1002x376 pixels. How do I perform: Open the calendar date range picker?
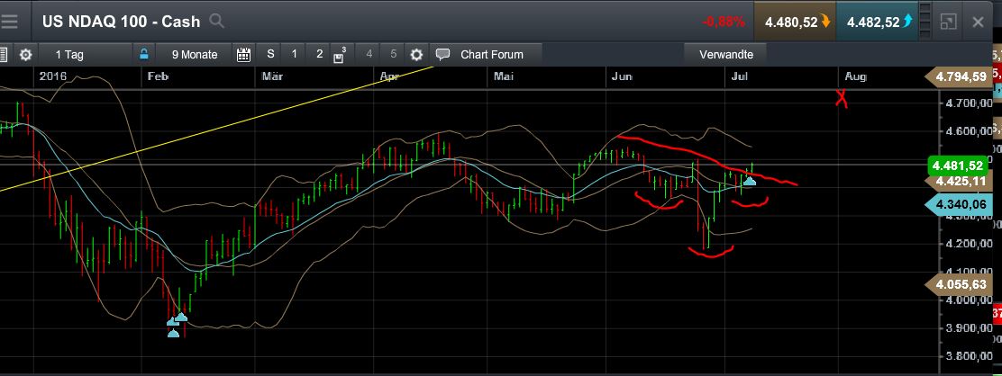point(243,54)
